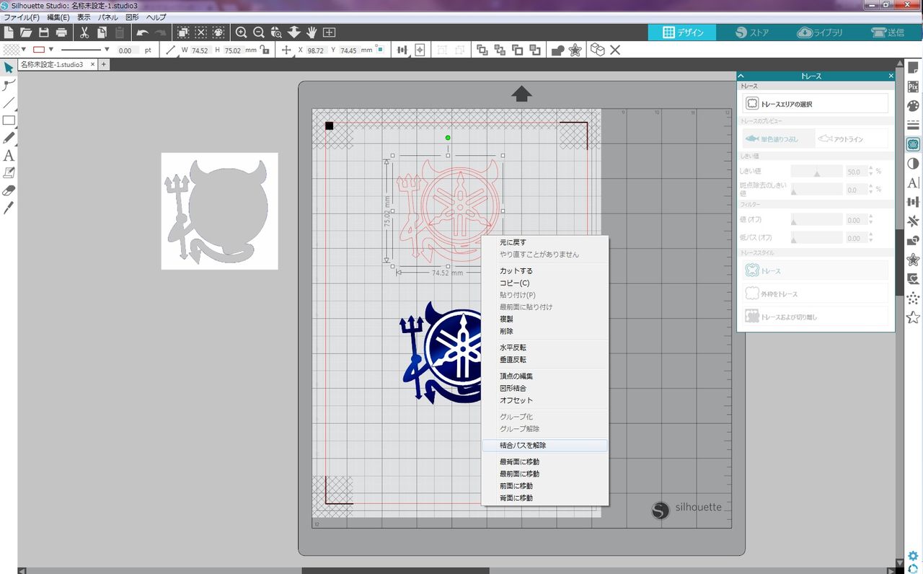
Task: Adjust the threshold (しきい値) value stepper
Action: click(x=870, y=172)
